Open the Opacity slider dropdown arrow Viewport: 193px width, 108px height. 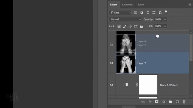[165, 19]
